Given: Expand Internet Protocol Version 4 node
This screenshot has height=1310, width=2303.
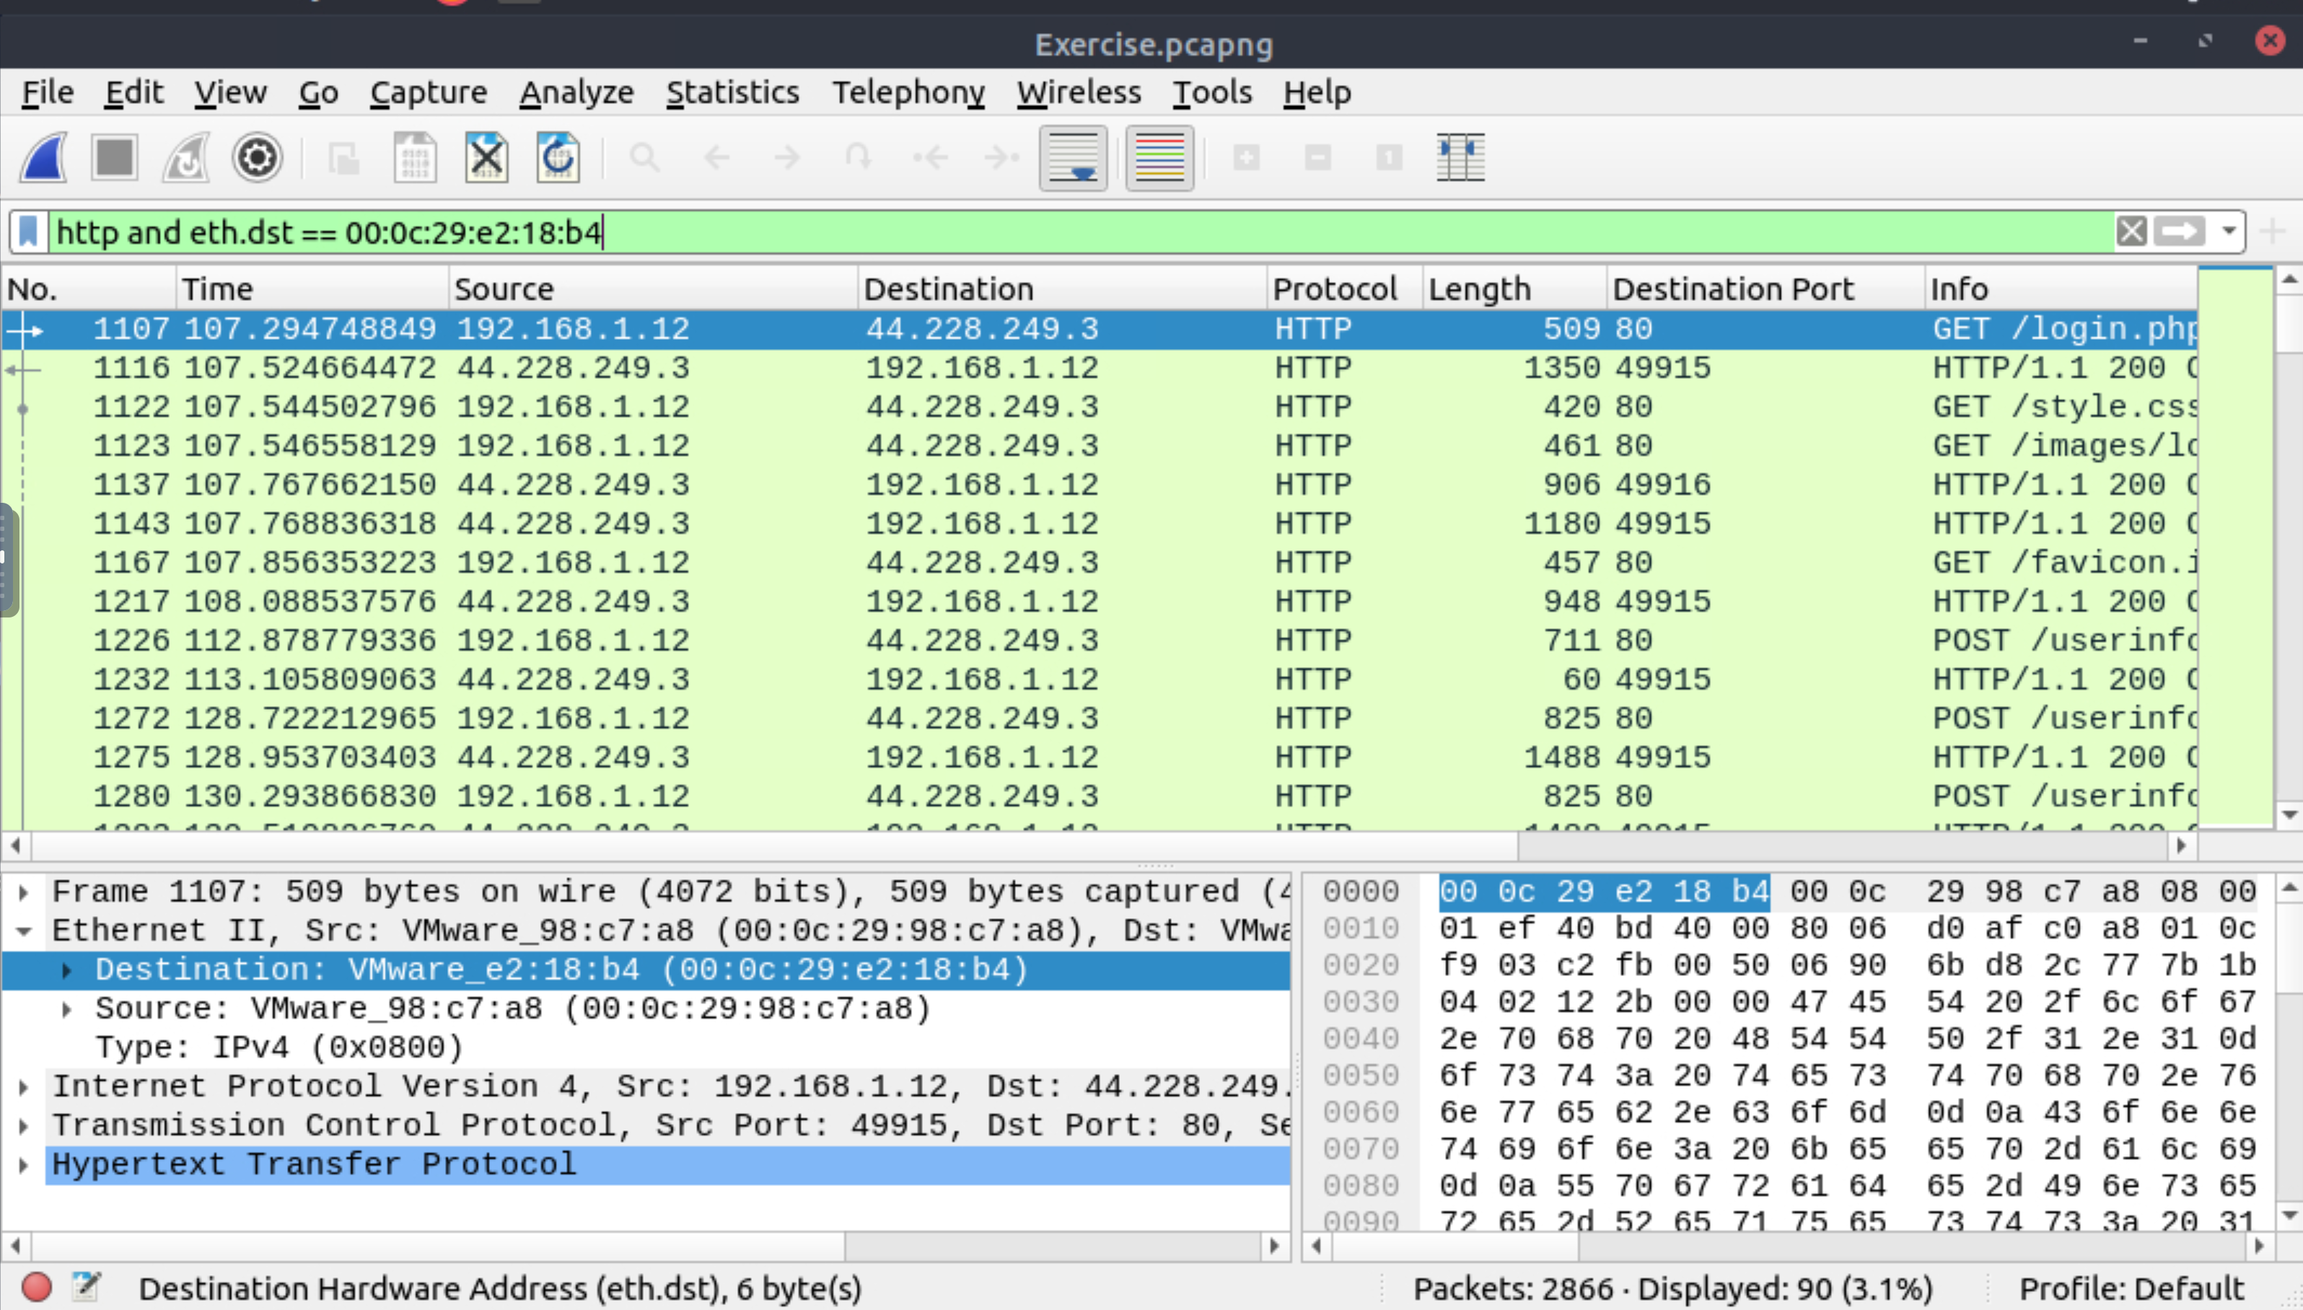Looking at the screenshot, I should [25, 1087].
